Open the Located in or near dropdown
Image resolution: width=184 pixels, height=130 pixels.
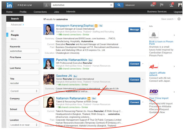(x=24, y=125)
